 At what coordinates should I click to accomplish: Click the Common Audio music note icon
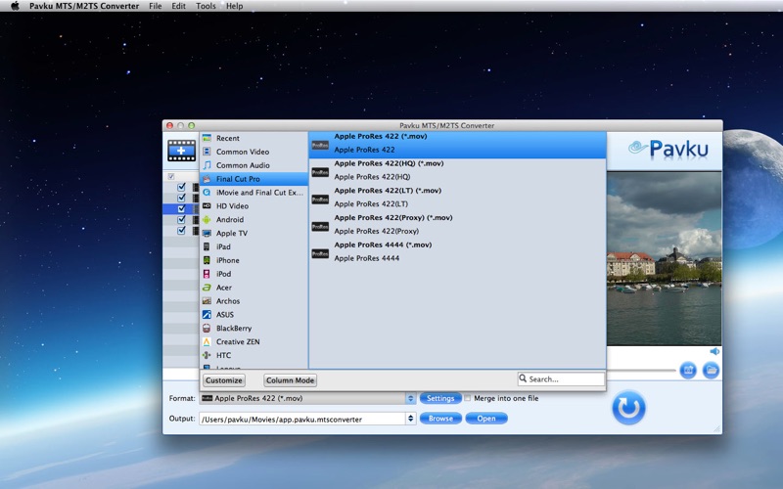coord(207,165)
